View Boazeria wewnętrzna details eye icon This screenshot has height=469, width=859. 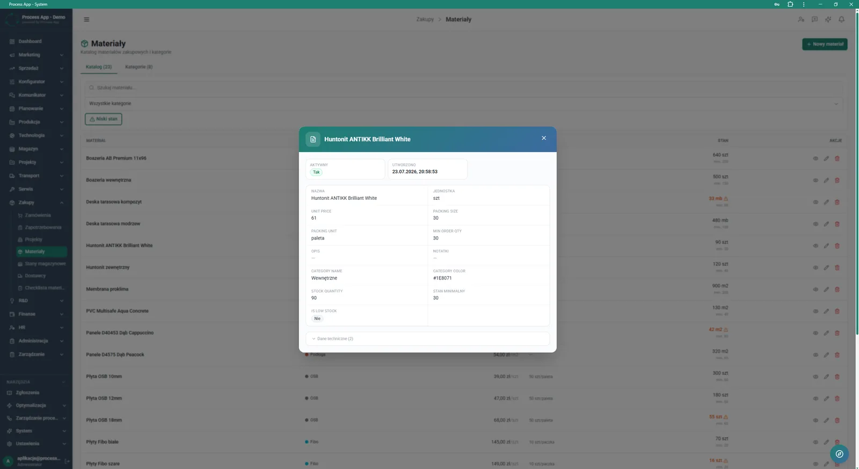coord(816,181)
